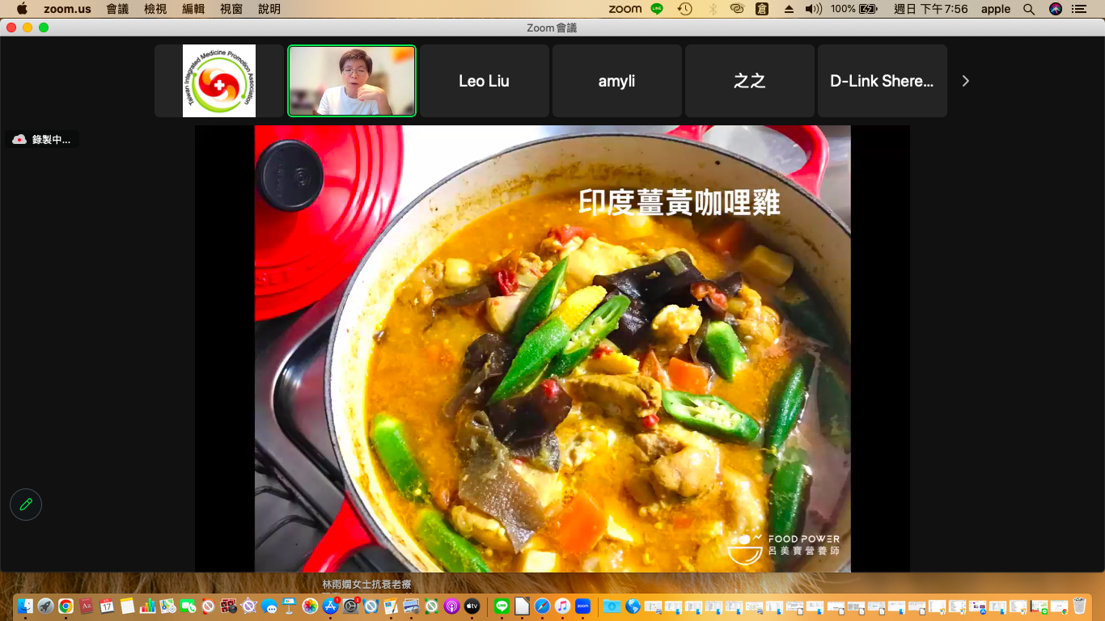Image resolution: width=1105 pixels, height=621 pixels.
Task: Open Apple TV app from the dock
Action: [472, 606]
